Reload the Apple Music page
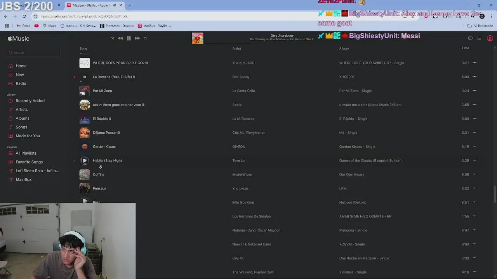The width and height of the screenshot is (497, 279). [x=24, y=16]
